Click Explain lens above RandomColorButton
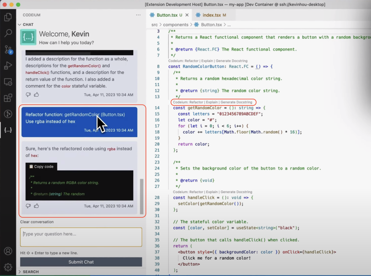The image size is (371, 276). click(207, 61)
